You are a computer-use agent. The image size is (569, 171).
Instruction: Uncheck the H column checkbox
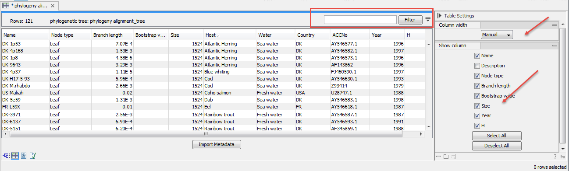click(x=477, y=126)
